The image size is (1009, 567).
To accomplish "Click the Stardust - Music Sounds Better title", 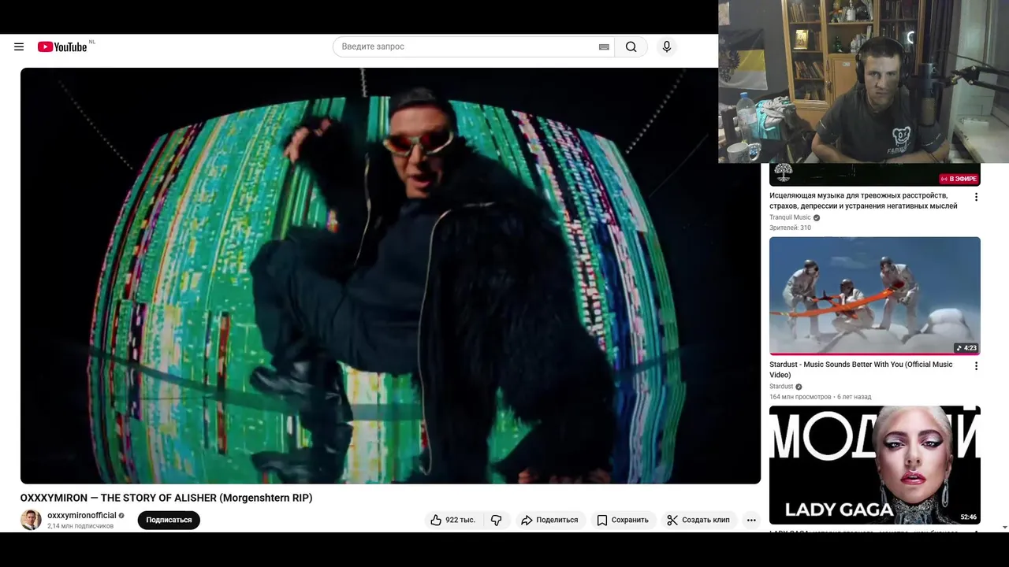I will coord(861,369).
